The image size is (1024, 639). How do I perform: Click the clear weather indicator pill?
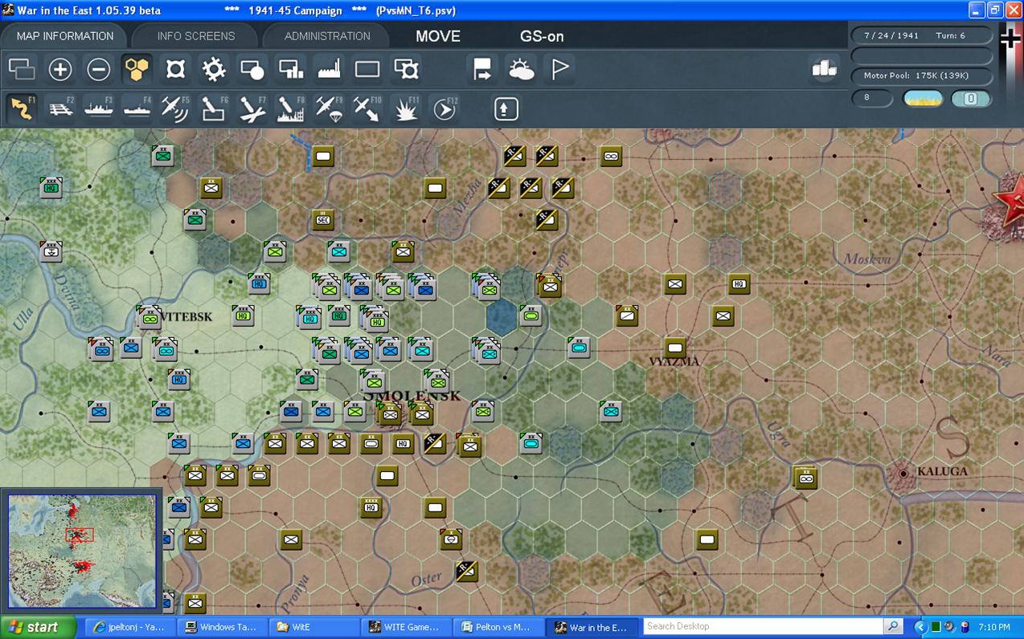pyautogui.click(x=924, y=98)
